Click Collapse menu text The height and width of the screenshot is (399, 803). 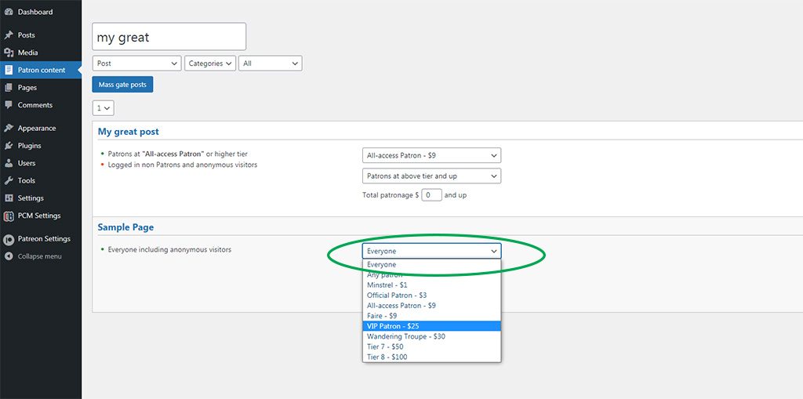point(39,256)
